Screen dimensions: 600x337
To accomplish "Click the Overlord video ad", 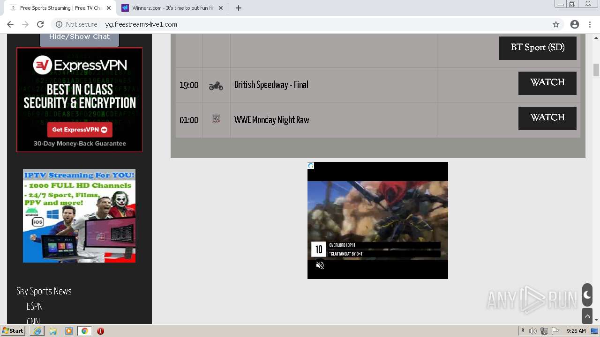I will point(378,220).
